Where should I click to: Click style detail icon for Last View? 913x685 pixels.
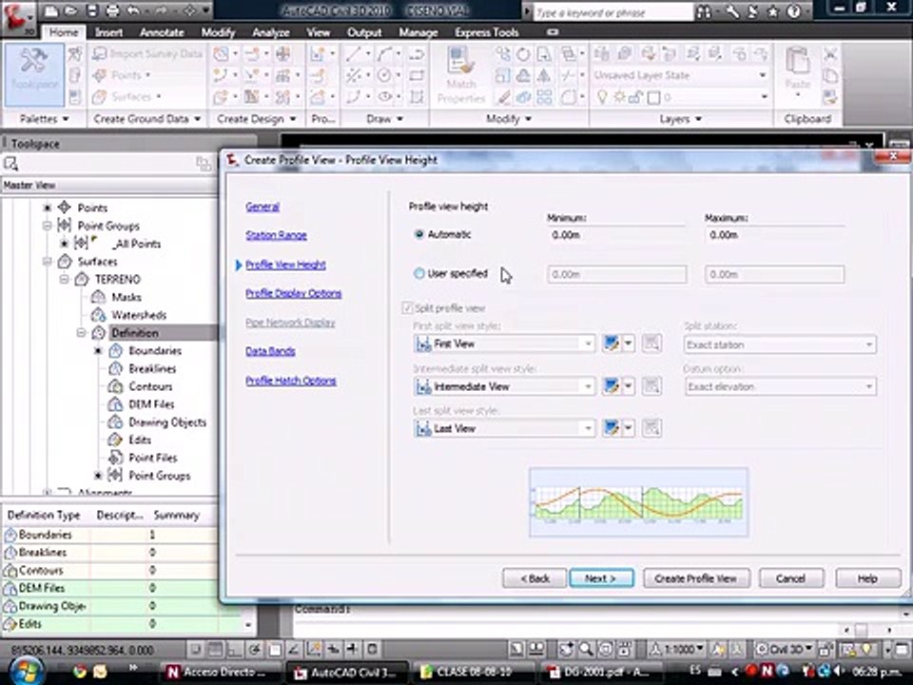coord(651,429)
